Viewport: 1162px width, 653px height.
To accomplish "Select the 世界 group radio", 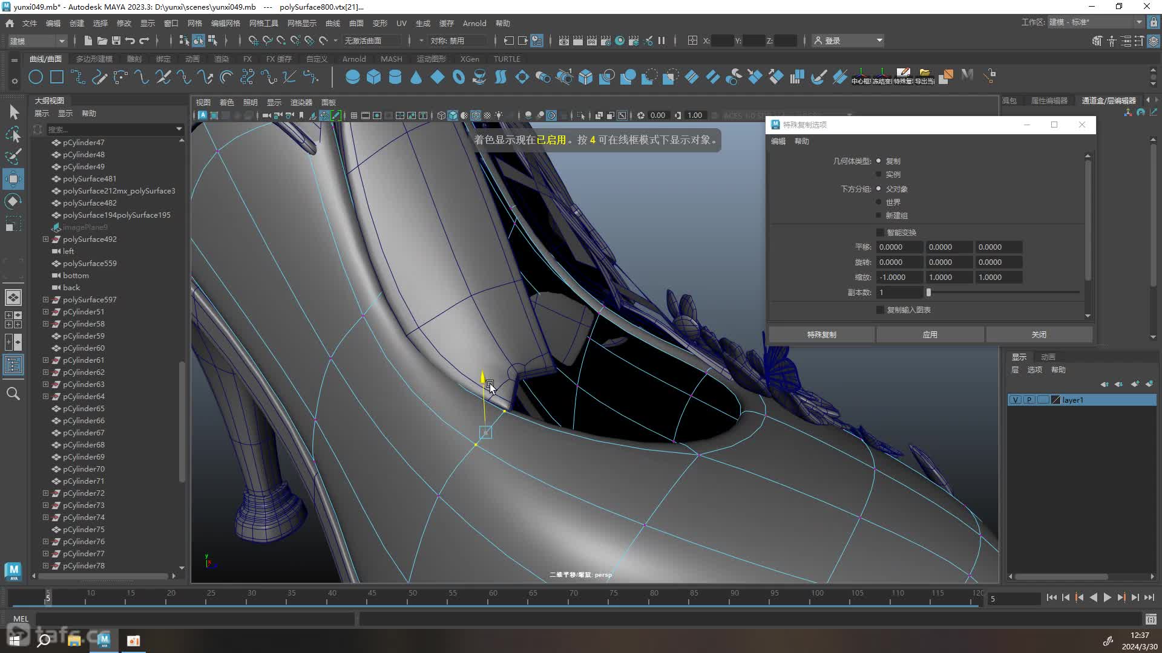I will pos(879,202).
